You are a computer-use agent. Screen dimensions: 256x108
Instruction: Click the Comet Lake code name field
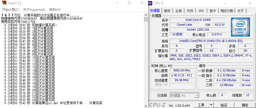184,25
